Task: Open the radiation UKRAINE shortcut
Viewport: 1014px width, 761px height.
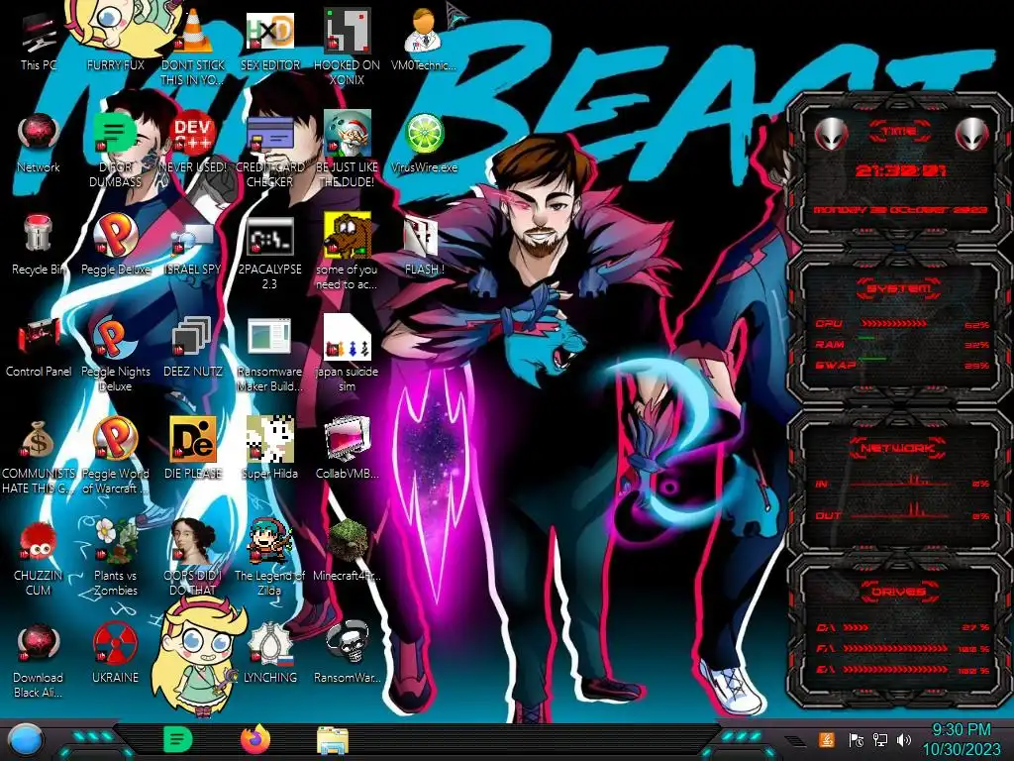Action: 115,652
